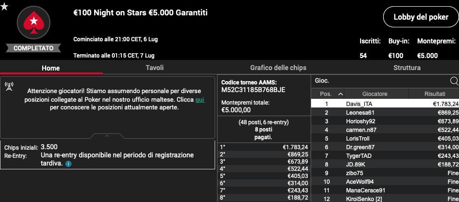The width and height of the screenshot is (459, 202).
Task: Sort by Giocatore column header
Action: [x=376, y=94]
